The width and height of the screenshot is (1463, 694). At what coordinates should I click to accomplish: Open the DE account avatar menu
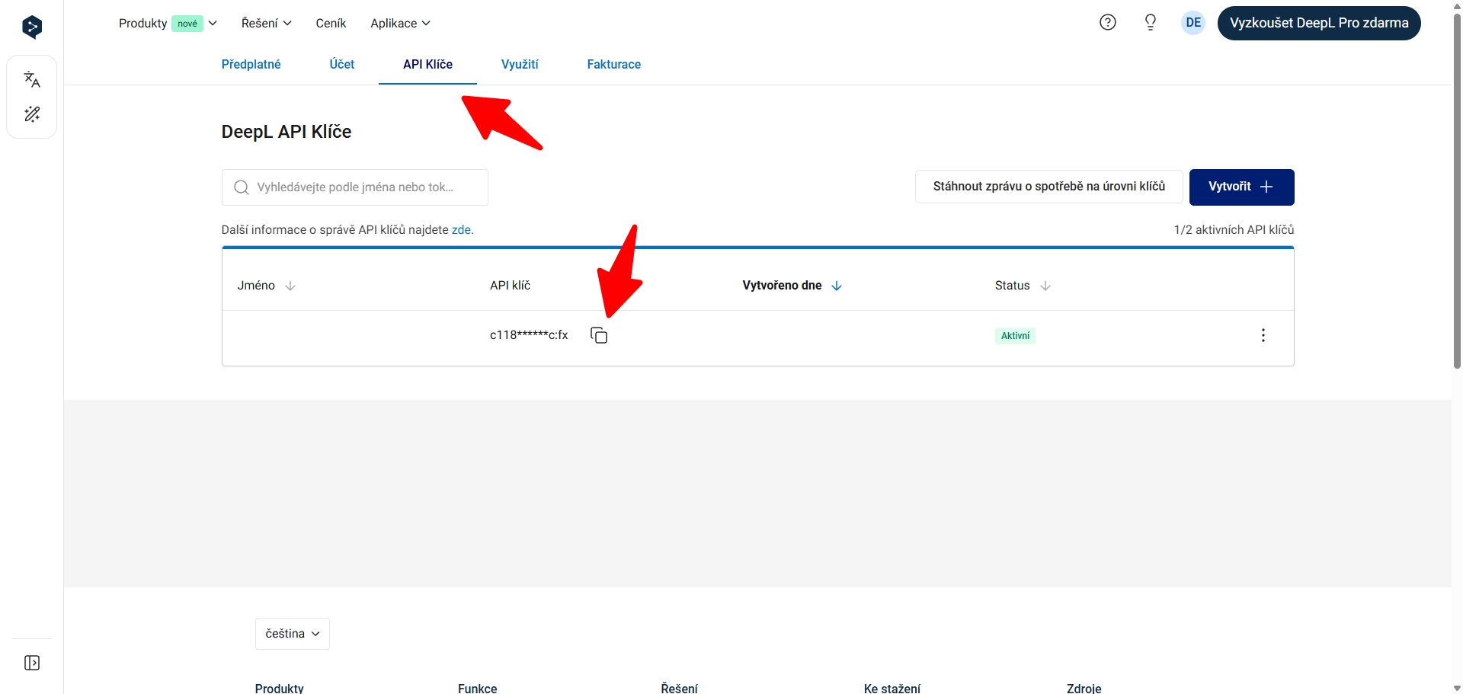pyautogui.click(x=1193, y=22)
